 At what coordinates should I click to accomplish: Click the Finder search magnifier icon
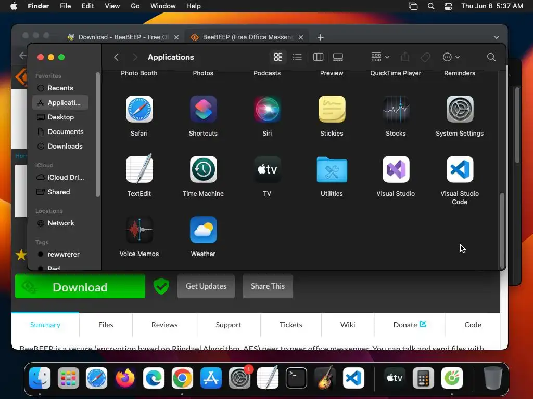pos(491,57)
